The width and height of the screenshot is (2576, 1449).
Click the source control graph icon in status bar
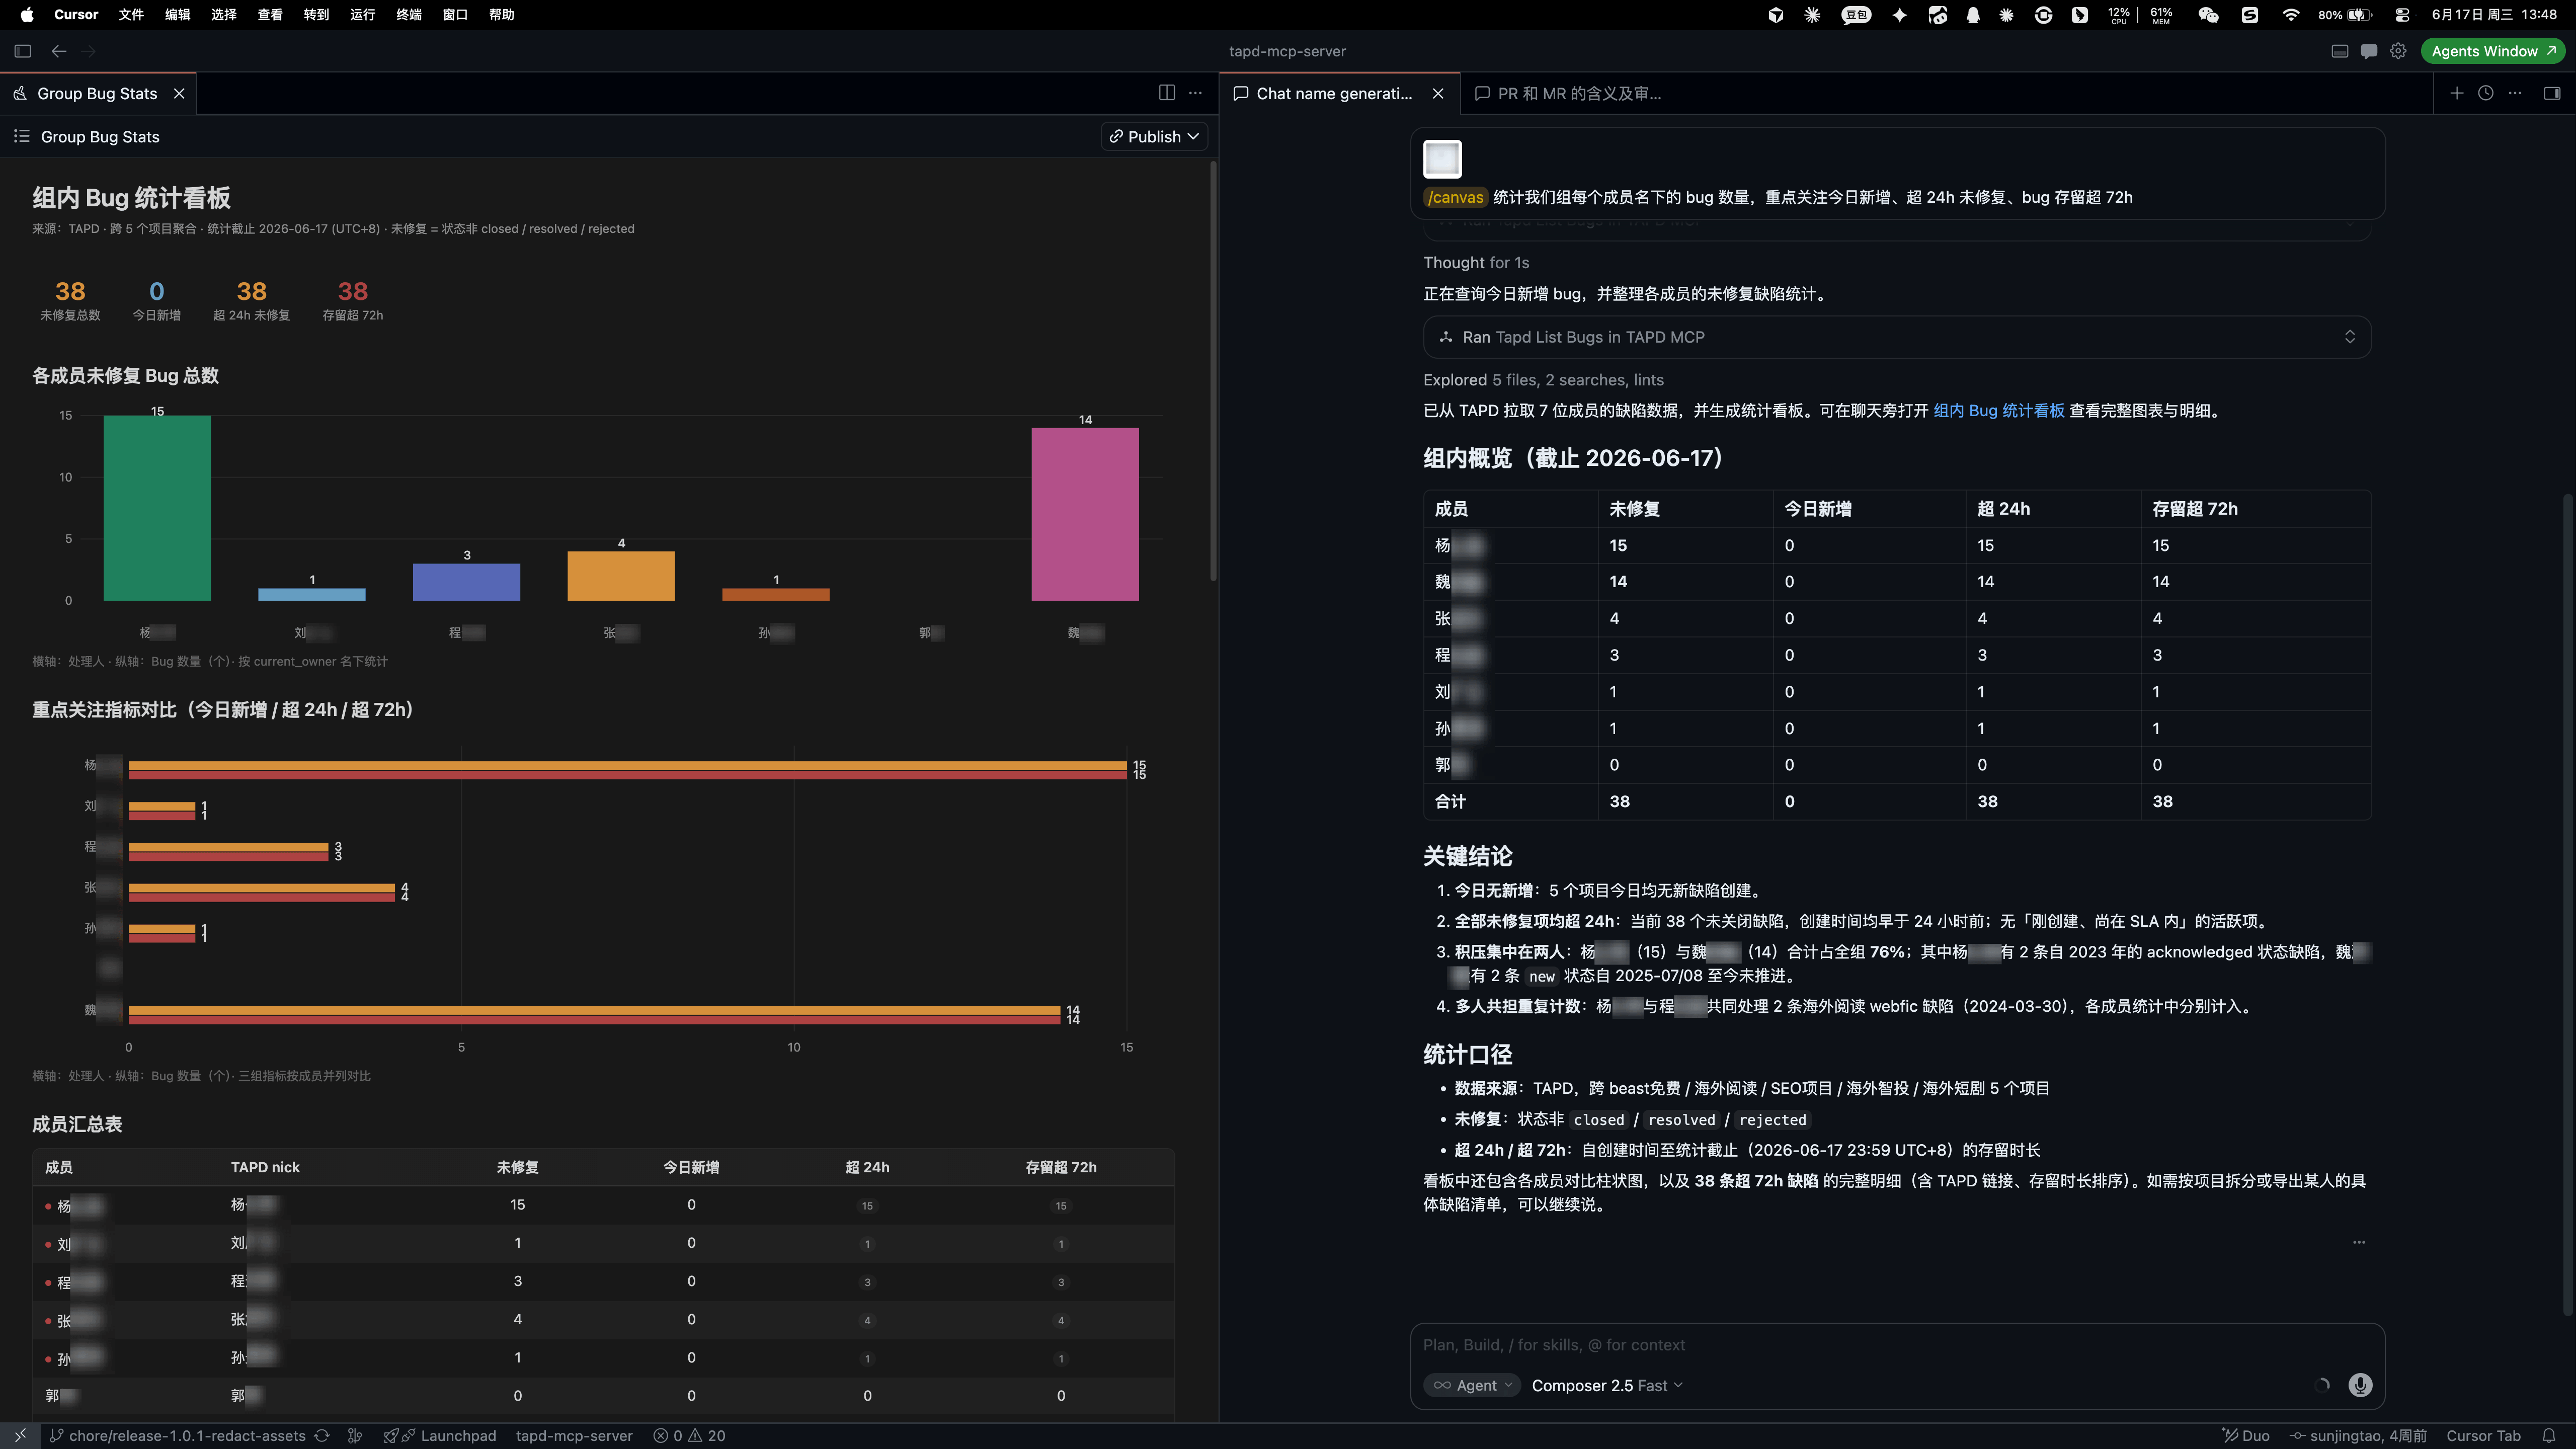[x=355, y=1436]
